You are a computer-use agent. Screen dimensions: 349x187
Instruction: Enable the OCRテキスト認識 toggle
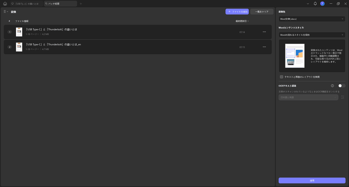pos(342,86)
